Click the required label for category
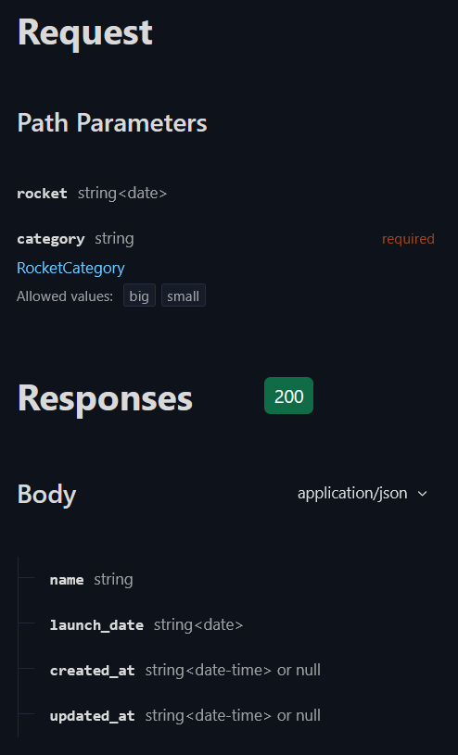 pos(408,239)
